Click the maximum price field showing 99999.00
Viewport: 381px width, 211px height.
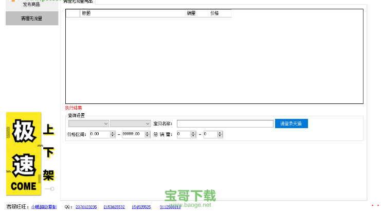click(133, 134)
